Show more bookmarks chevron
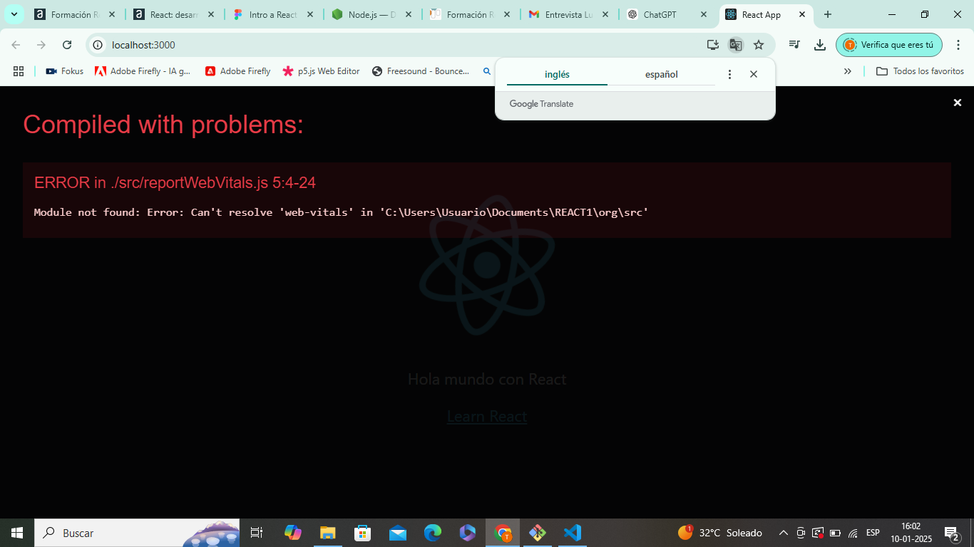This screenshot has height=547, width=974. click(x=848, y=71)
